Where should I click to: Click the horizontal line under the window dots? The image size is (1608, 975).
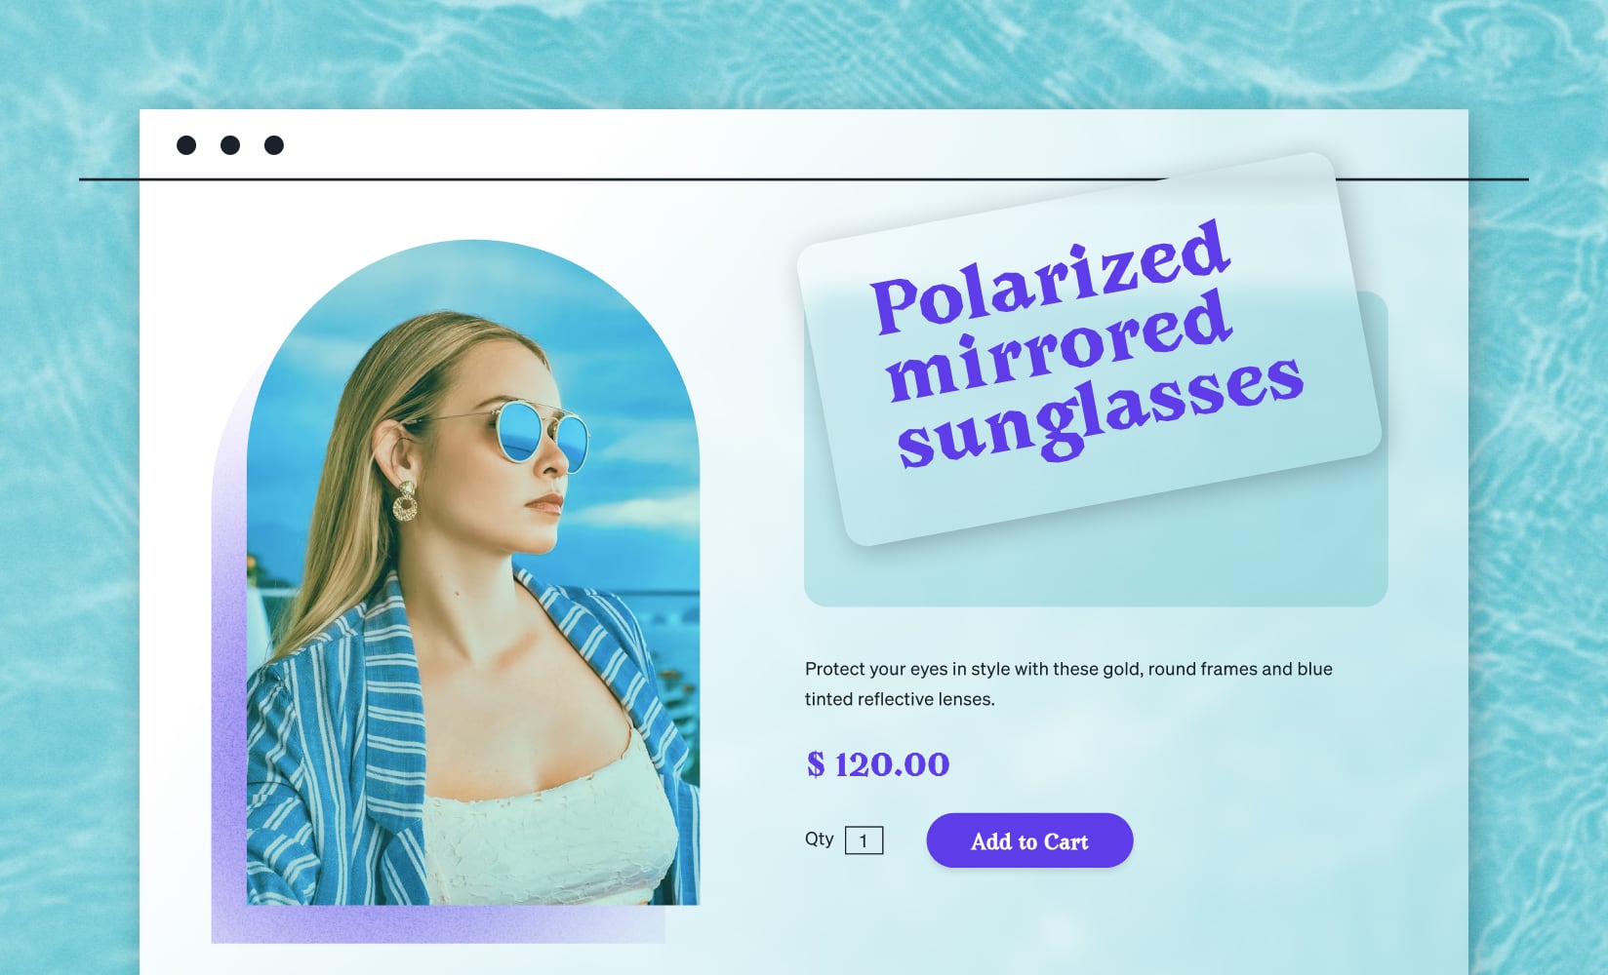pyautogui.click(x=781, y=178)
